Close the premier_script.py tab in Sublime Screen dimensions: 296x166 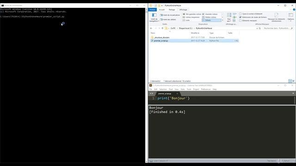point(177,94)
